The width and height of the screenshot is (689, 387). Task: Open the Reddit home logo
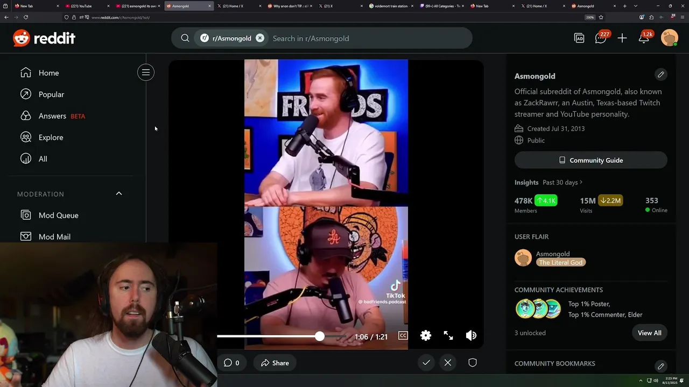tap(44, 38)
